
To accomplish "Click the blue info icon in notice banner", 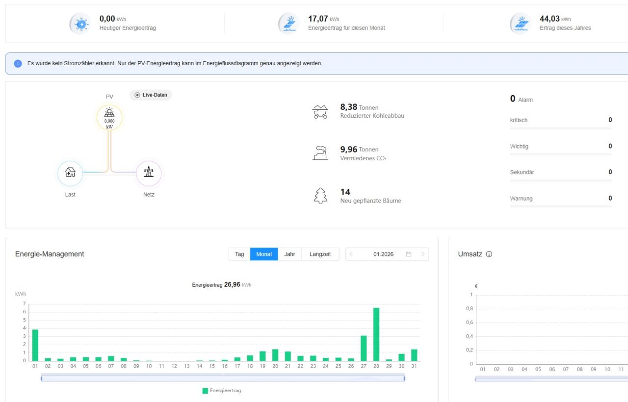I will [x=18, y=64].
